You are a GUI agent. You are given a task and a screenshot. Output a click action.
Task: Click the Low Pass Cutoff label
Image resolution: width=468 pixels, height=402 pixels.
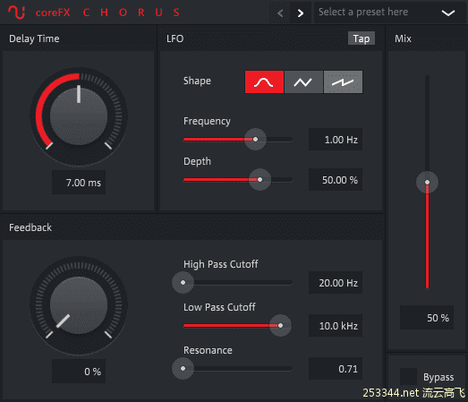coord(219,307)
